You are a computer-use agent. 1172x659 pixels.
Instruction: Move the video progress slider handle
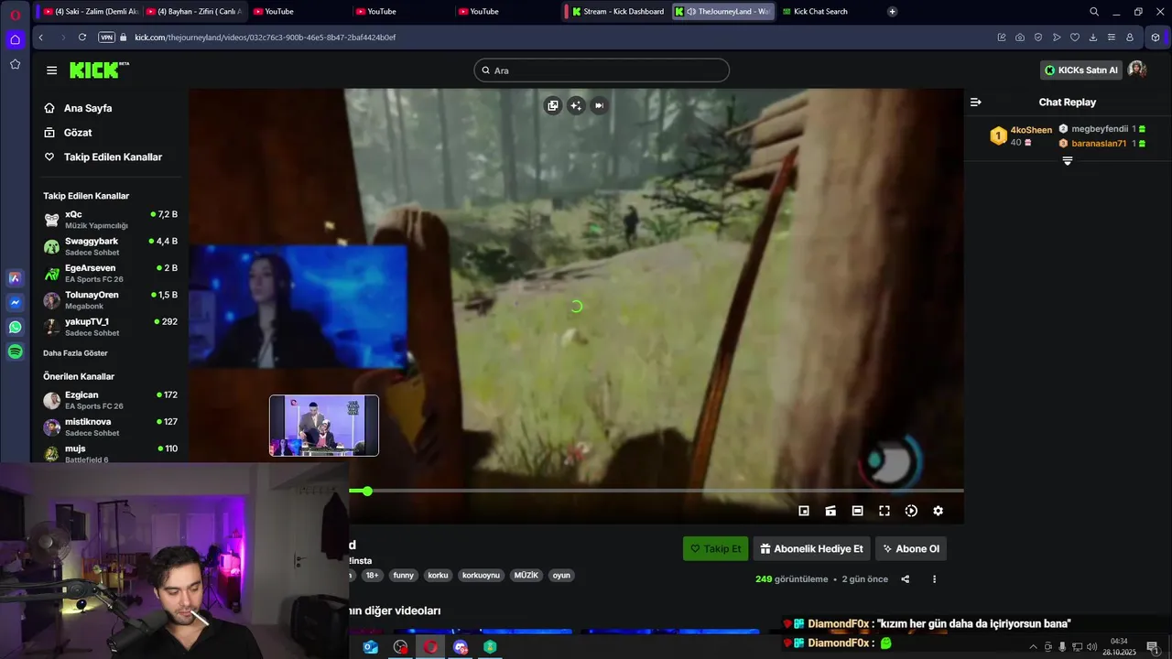pos(366,492)
